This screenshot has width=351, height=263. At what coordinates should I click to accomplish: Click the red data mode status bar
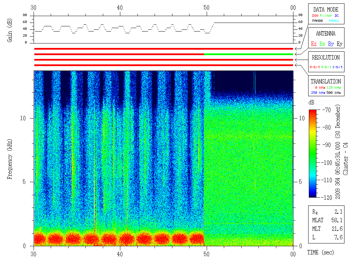(x=164, y=49)
